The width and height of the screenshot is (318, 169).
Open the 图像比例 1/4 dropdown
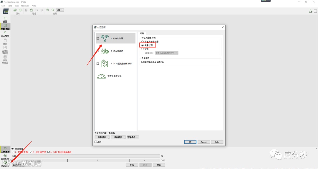point(167,53)
